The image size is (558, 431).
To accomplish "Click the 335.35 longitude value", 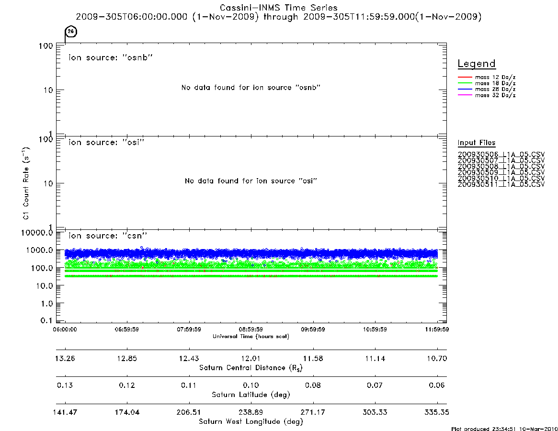I will tap(437, 412).
